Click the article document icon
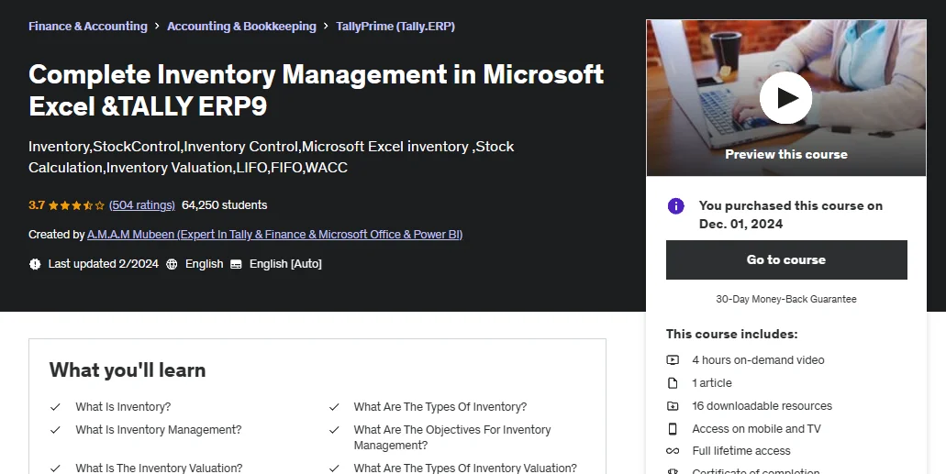946x474 pixels. click(x=673, y=383)
